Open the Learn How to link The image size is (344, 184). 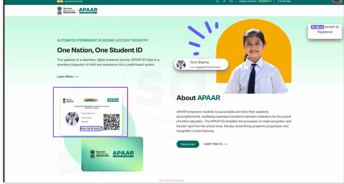(215, 144)
